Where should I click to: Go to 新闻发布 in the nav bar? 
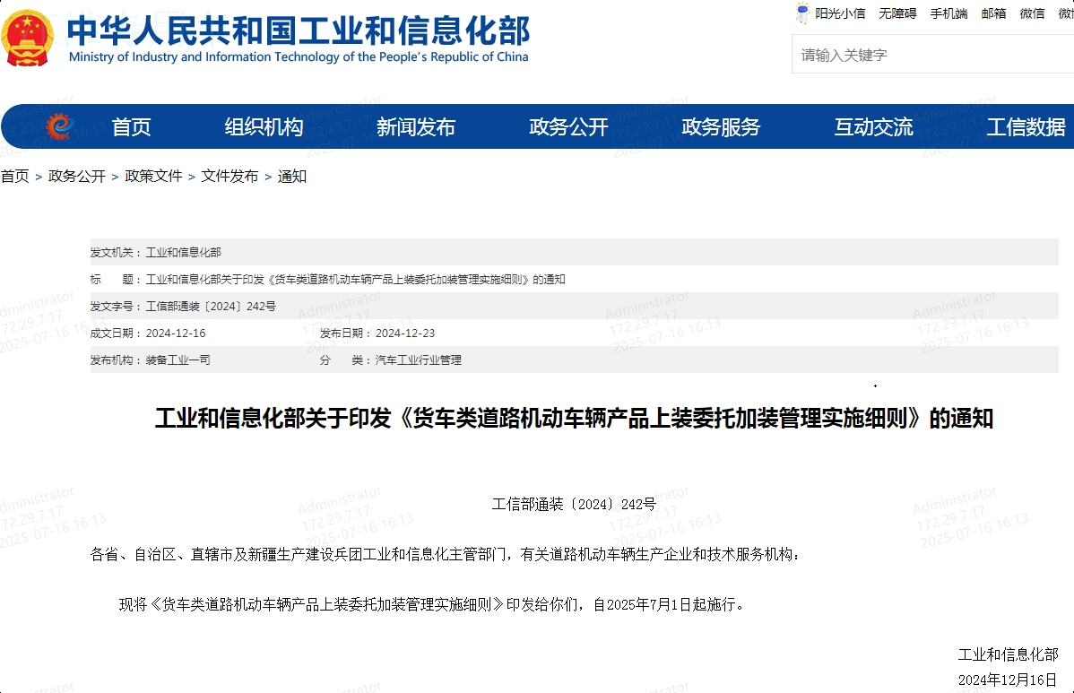coord(416,126)
